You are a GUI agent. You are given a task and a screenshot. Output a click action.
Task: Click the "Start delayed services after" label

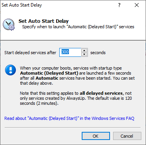[30, 53]
